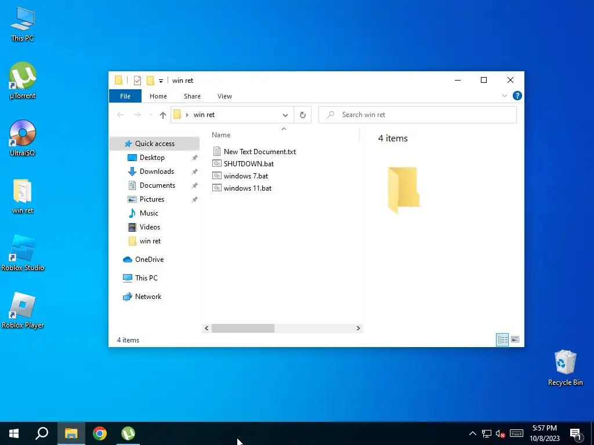
Task: Switch to Details view layout button
Action: 502,340
